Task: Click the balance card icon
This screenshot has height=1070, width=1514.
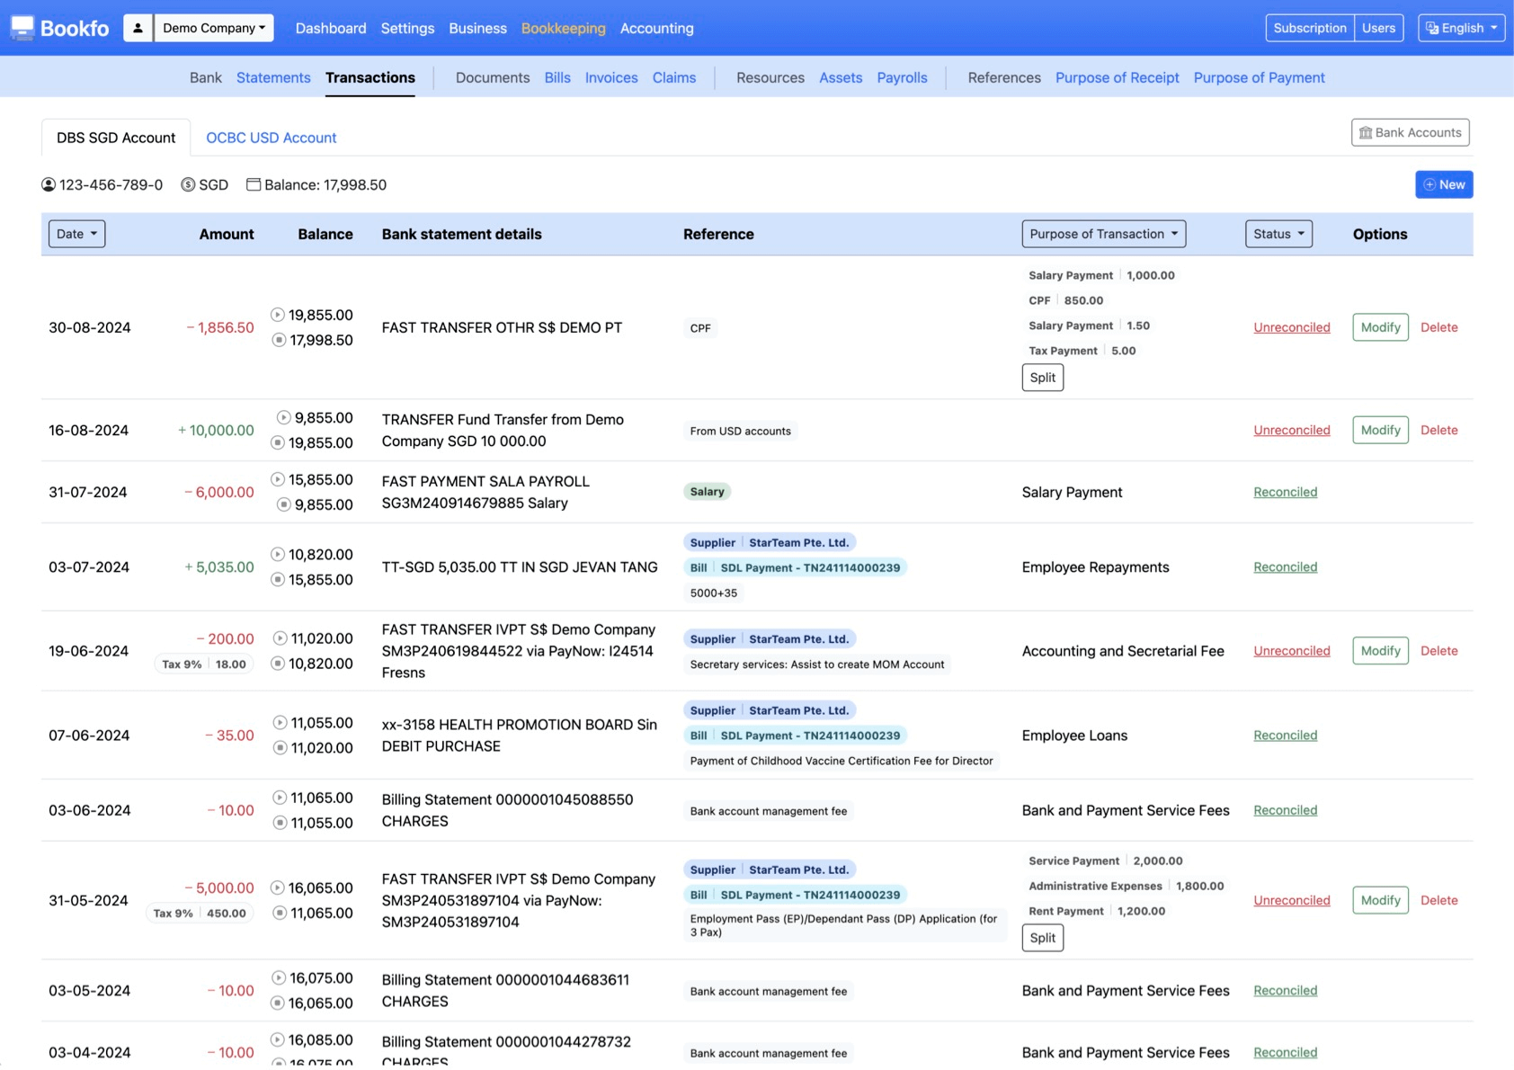Action: coord(254,185)
